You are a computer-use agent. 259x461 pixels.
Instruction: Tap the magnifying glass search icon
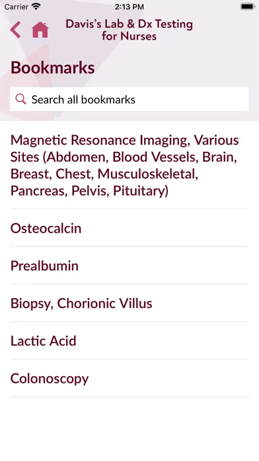pos(20,99)
